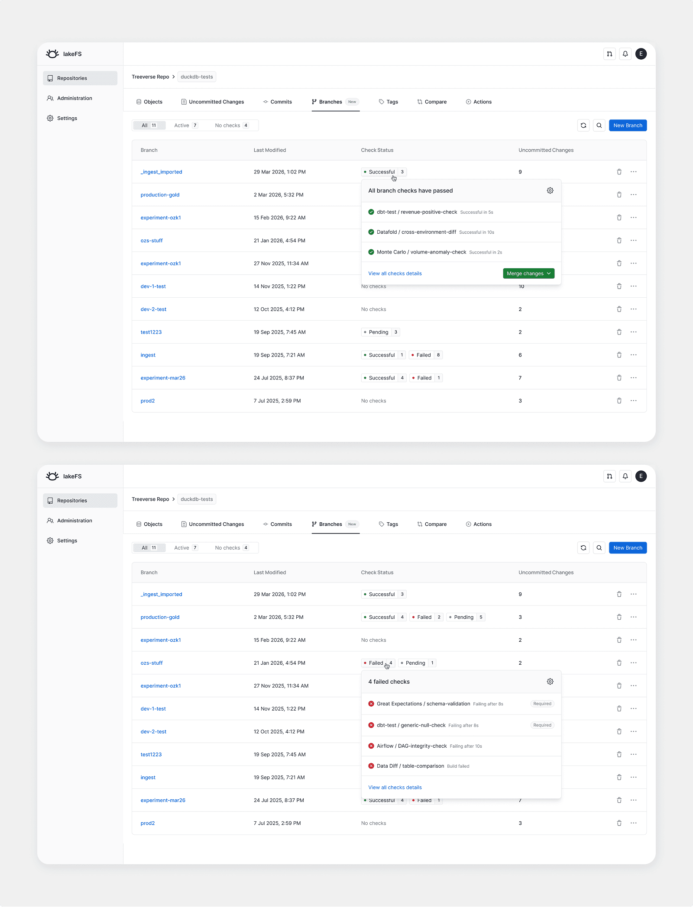Click the Administration sidebar icon

50,98
